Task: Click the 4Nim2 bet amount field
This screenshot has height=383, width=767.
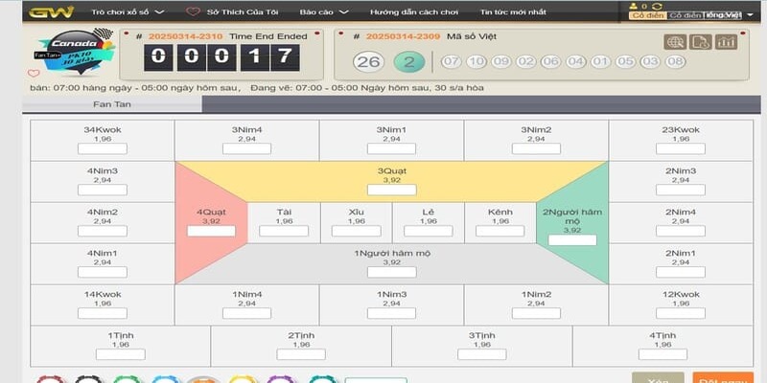Action: point(103,231)
